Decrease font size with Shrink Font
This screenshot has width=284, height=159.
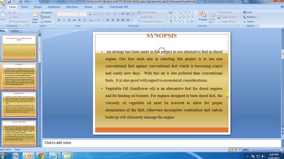[95, 14]
